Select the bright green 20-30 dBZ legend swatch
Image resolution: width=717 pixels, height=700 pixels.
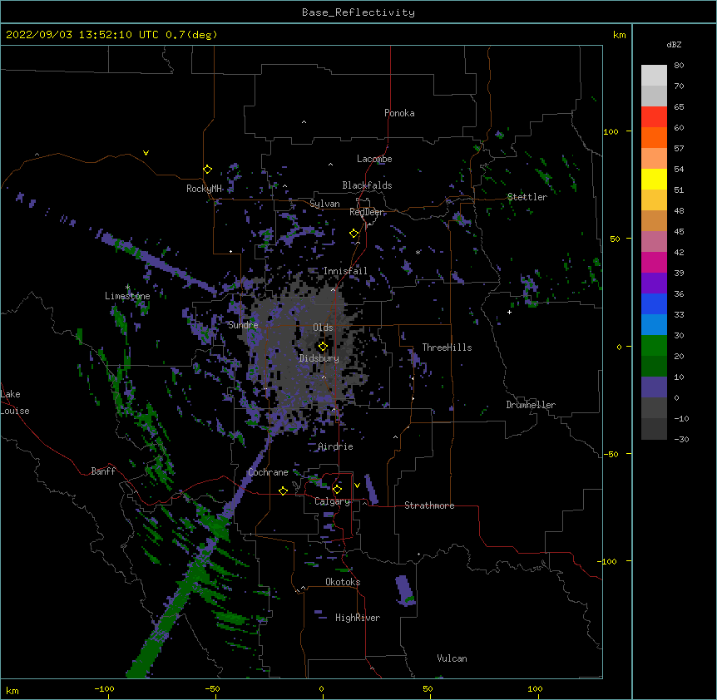coord(654,346)
